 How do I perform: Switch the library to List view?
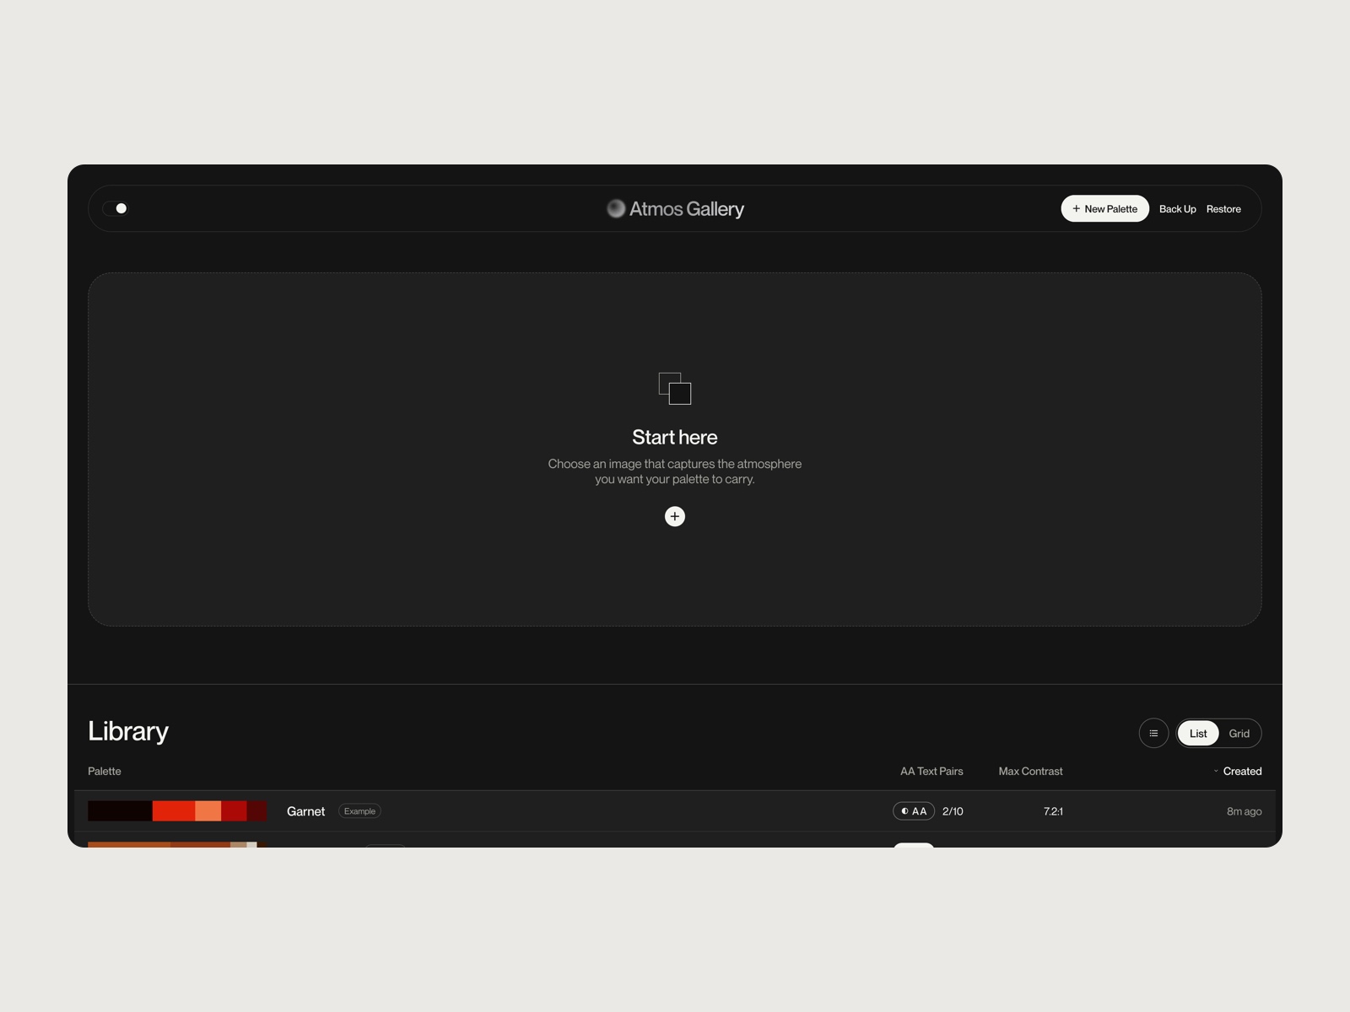(x=1198, y=734)
